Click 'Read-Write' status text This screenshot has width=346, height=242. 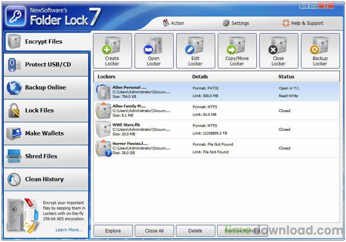[288, 96]
